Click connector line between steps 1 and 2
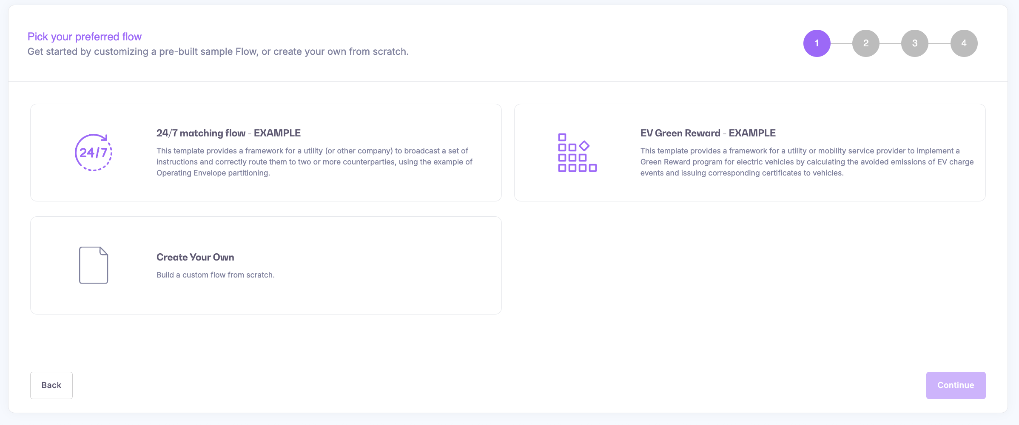This screenshot has height=425, width=1019. 841,43
